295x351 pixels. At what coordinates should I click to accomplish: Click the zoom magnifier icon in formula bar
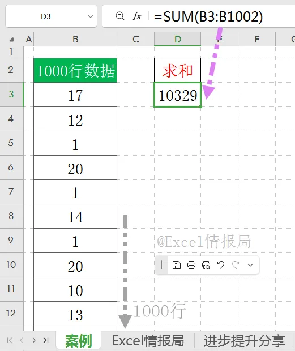pos(119,16)
